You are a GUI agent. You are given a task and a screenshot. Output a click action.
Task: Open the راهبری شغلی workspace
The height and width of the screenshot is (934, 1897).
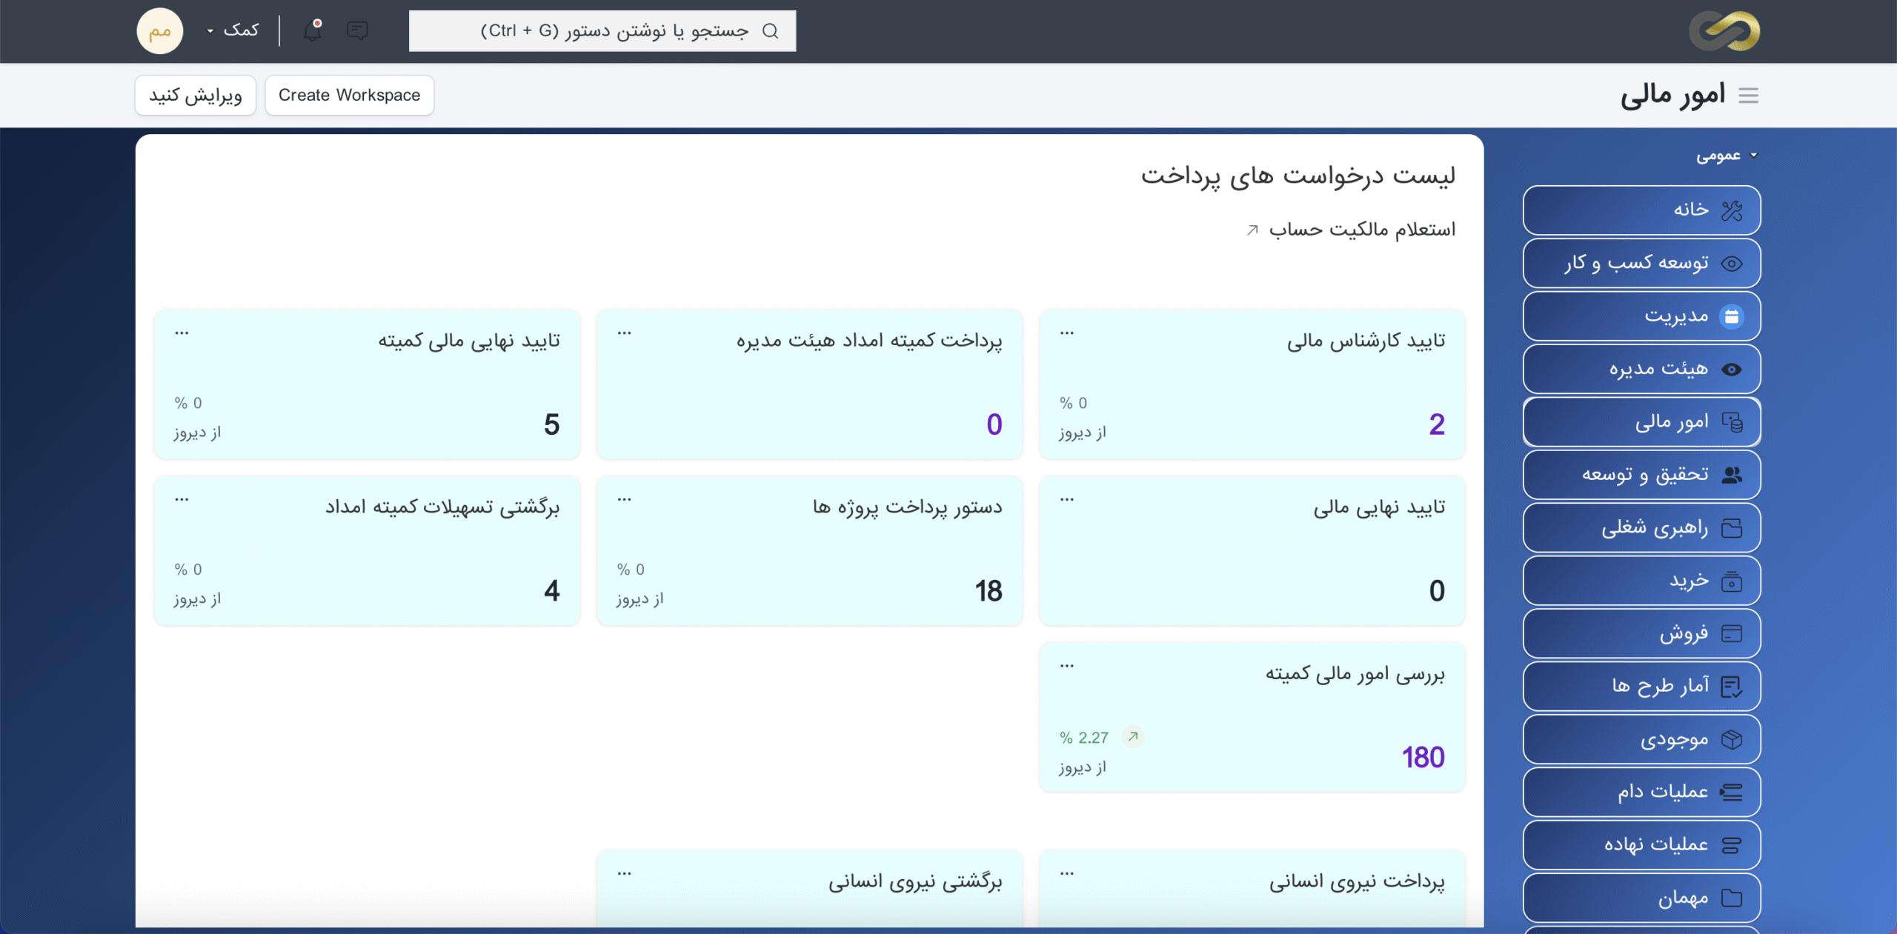click(x=1641, y=528)
